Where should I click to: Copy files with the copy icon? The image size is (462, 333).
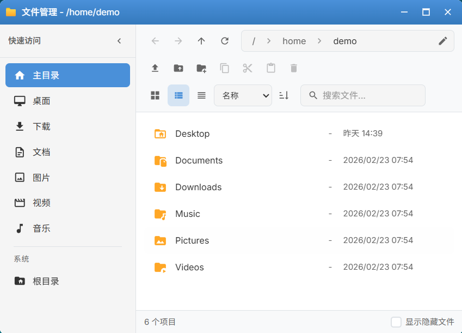click(x=224, y=68)
